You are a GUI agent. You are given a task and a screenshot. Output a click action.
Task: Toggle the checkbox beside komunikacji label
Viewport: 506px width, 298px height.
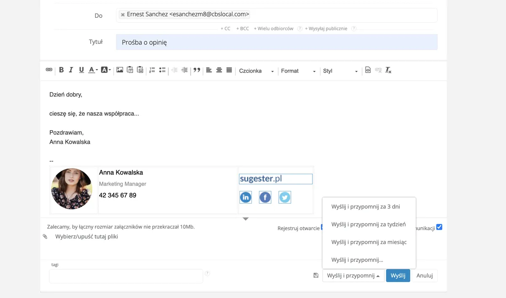coord(439,227)
